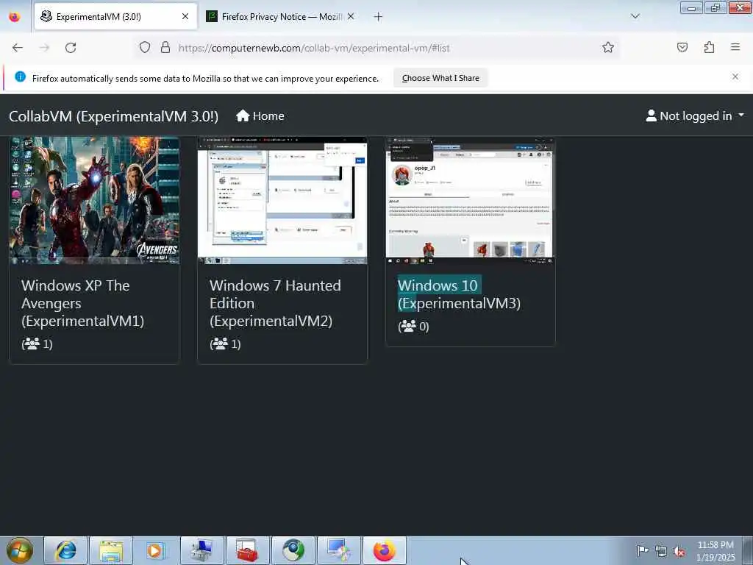Viewport: 753px width, 565px height.
Task: Open Windows Explorer folder on taskbar
Action: [111, 550]
